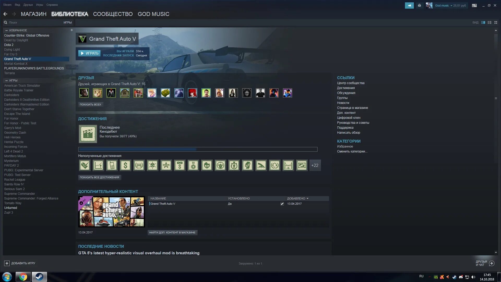Click the add friends plus icon
This screenshot has width=501, height=282.
coord(492,263)
